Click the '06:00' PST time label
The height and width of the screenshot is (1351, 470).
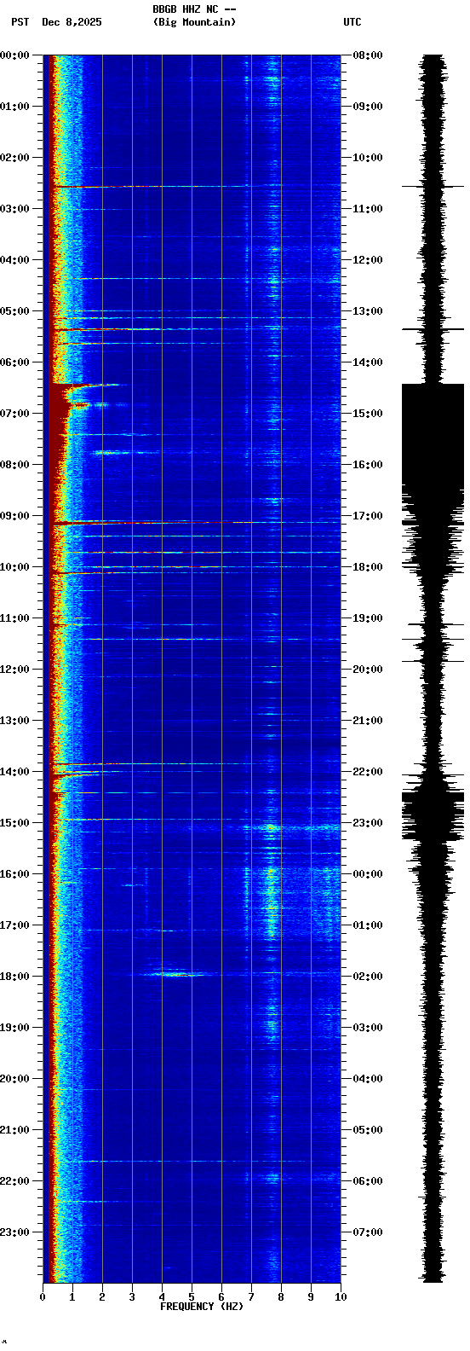point(14,362)
